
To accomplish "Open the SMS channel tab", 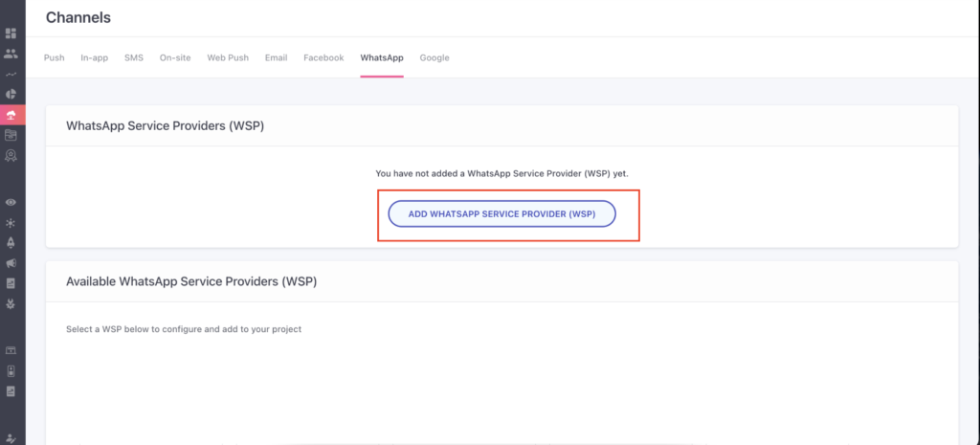I will [134, 57].
